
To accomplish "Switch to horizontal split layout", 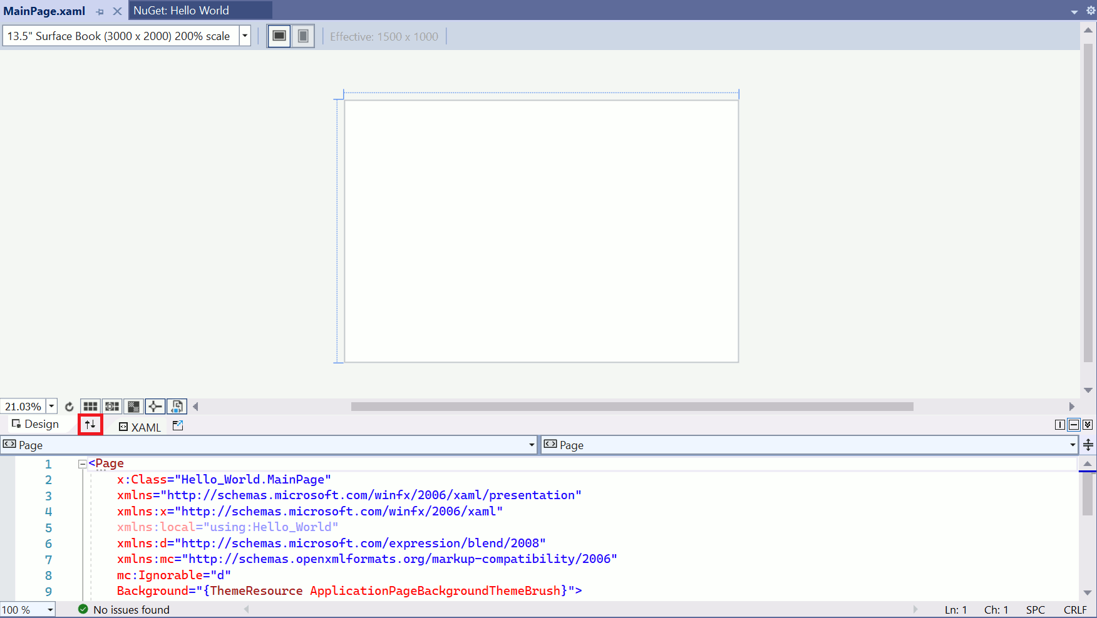I will 1073,425.
